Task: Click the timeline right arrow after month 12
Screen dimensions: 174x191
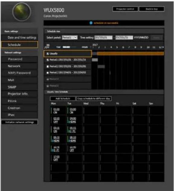Action: coord(163,47)
